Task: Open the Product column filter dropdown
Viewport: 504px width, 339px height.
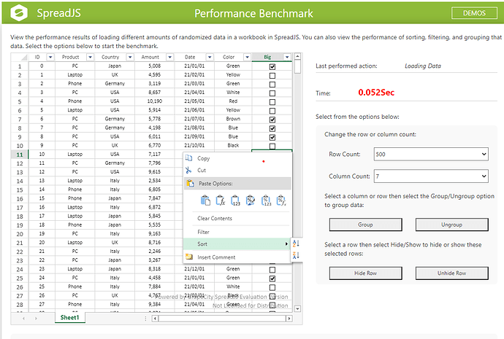Action: pyautogui.click(x=91, y=57)
